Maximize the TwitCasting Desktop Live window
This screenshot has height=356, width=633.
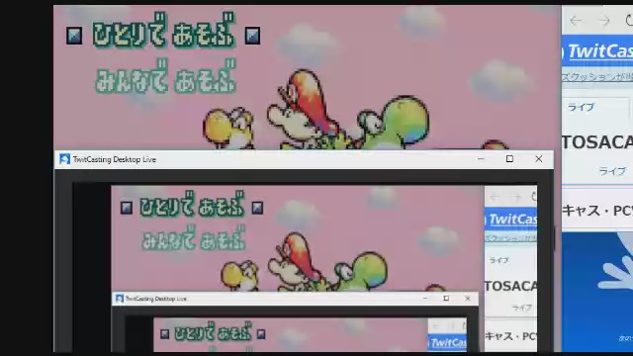[509, 158]
